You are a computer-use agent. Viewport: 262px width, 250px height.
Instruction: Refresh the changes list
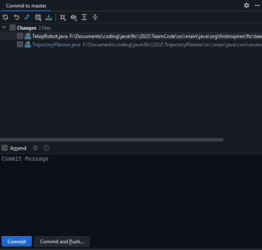5,17
